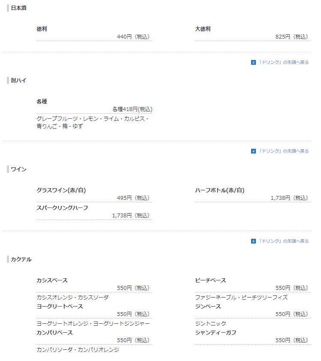Click the back-to-top arrow icon below 日本酒 section
Screen dimensions: 321x361
click(x=253, y=62)
